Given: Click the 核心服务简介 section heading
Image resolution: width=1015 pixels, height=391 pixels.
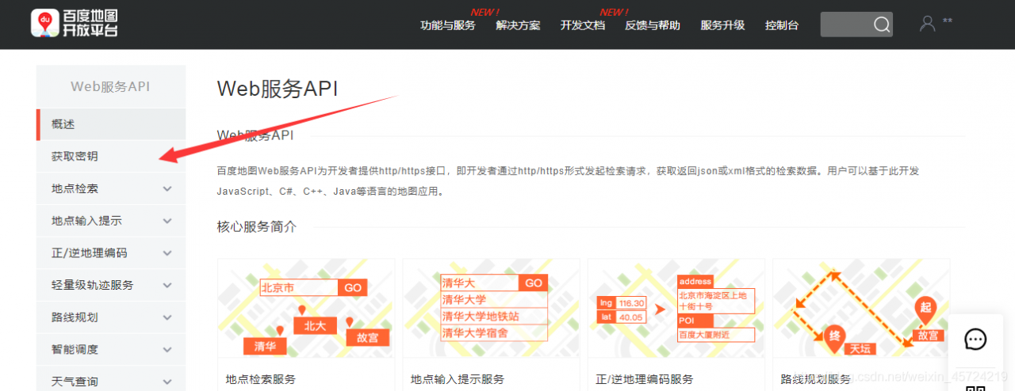Looking at the screenshot, I should point(257,227).
